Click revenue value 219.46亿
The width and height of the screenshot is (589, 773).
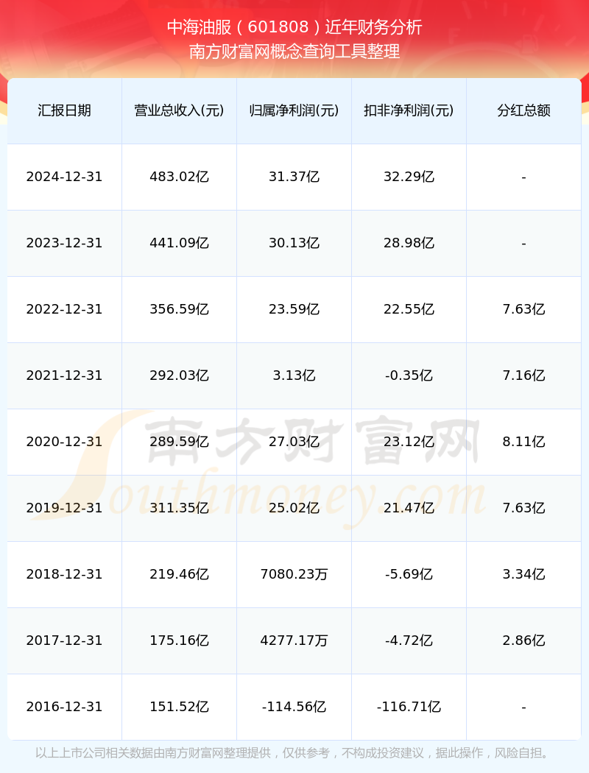click(x=180, y=574)
